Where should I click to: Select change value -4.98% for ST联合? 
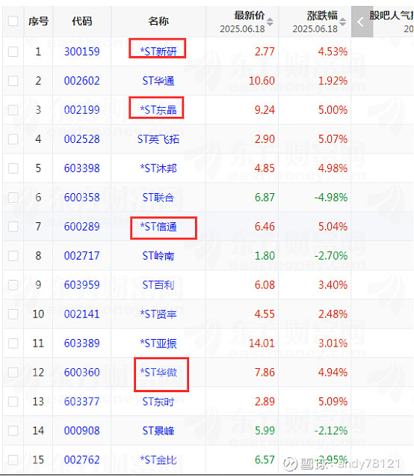tap(330, 198)
